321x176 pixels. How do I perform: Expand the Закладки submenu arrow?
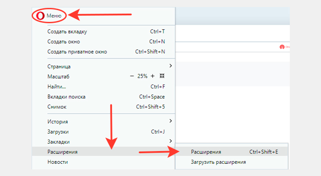(x=171, y=141)
